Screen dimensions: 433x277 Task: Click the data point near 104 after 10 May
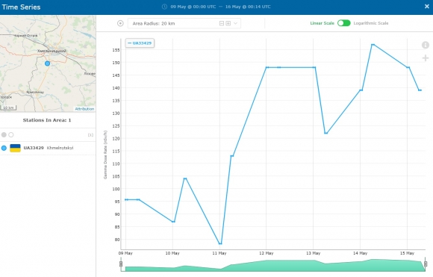tap(185, 178)
